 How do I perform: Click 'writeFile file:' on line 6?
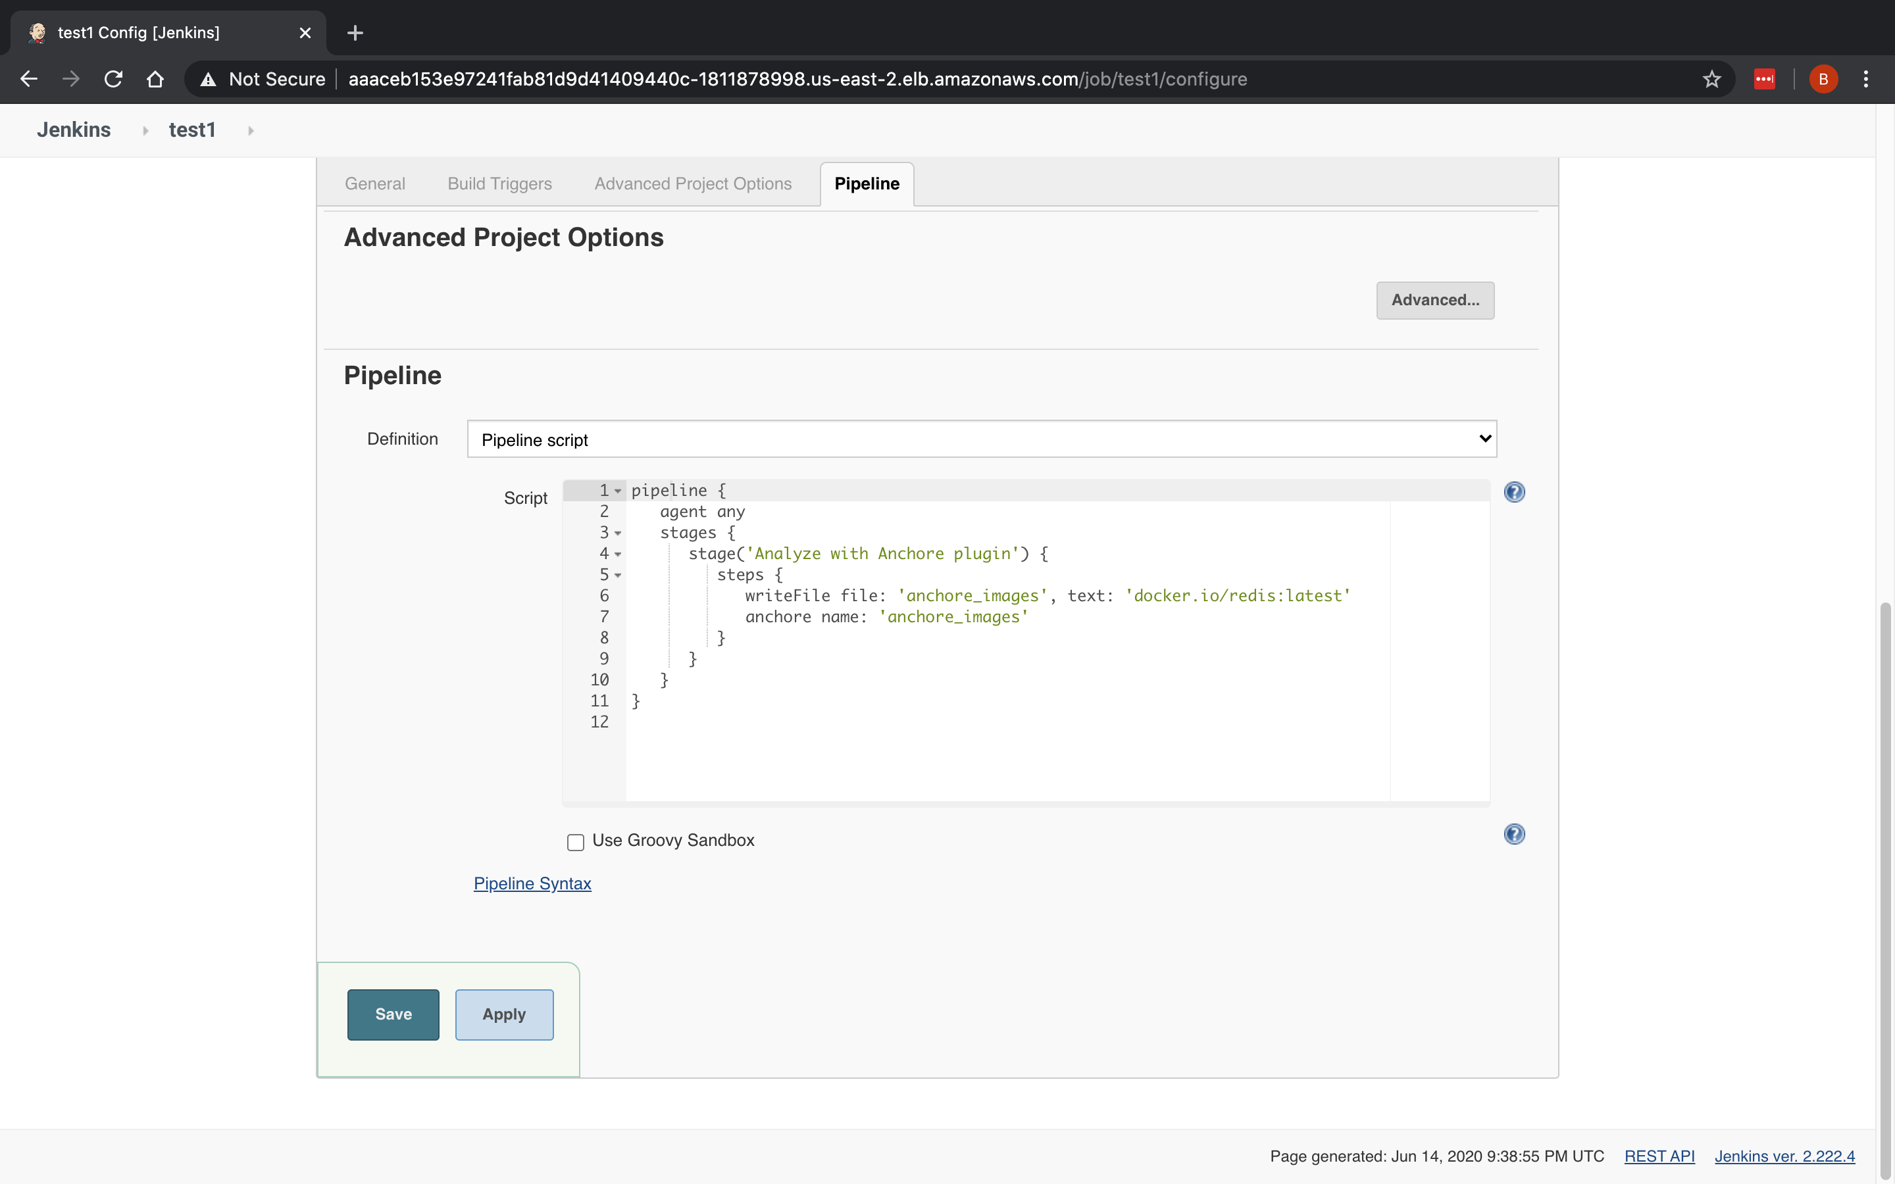tap(815, 596)
